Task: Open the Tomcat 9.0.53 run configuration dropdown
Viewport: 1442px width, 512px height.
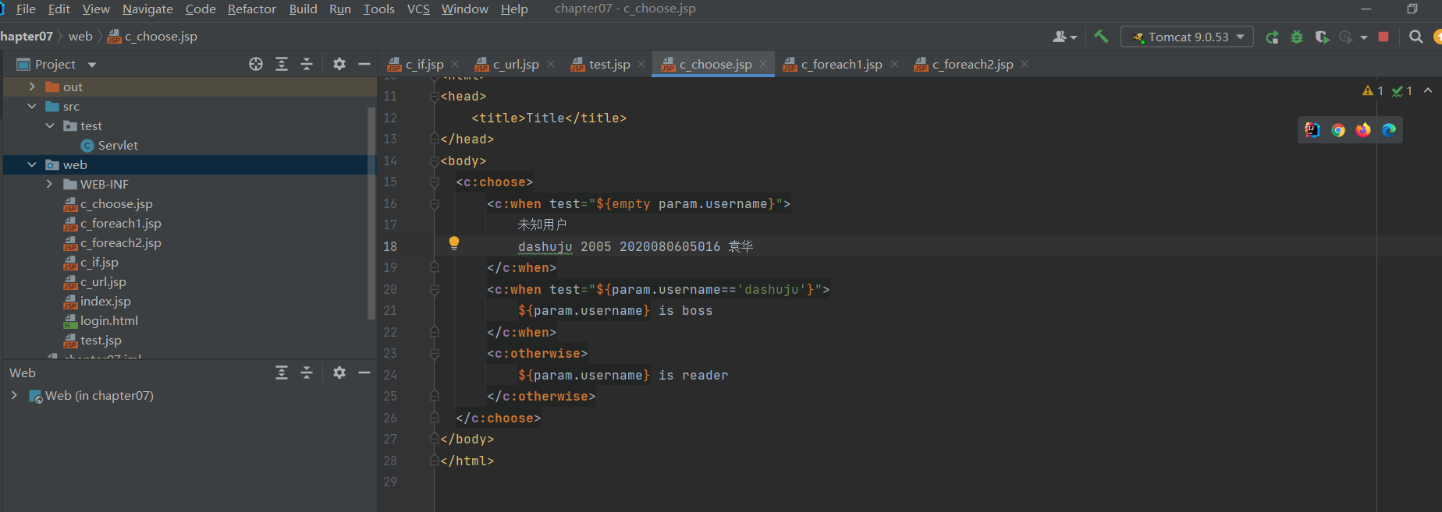Action: [x=1187, y=37]
